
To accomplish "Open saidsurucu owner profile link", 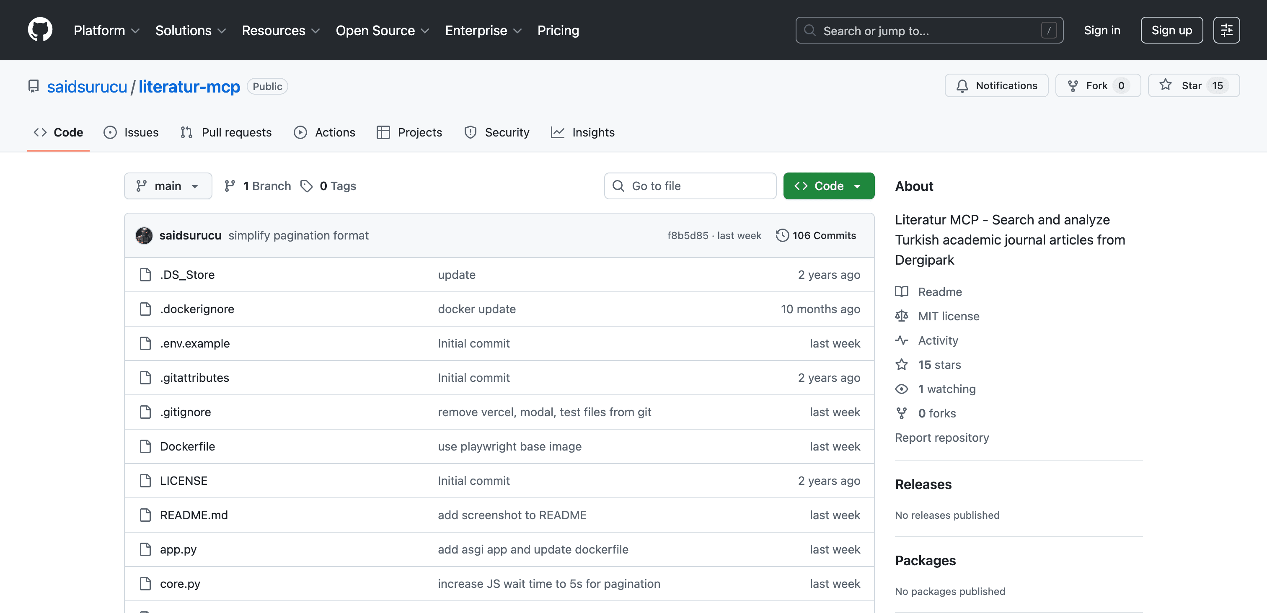I will point(87,87).
